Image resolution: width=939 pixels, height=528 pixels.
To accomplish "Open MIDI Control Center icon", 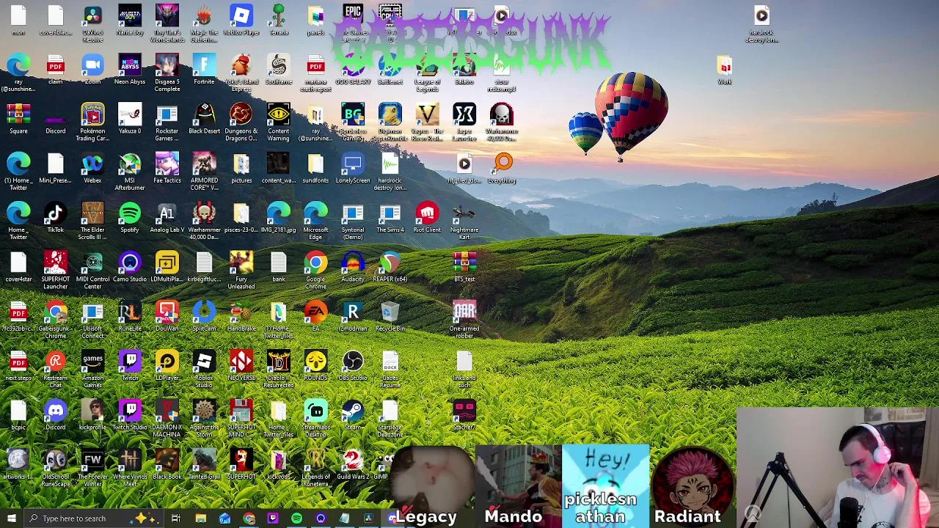I will click(92, 270).
